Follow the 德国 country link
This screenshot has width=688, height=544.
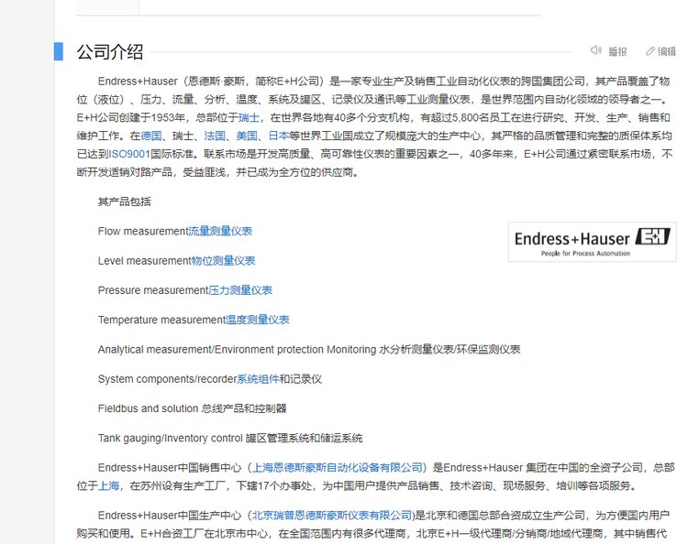pyautogui.click(x=151, y=136)
